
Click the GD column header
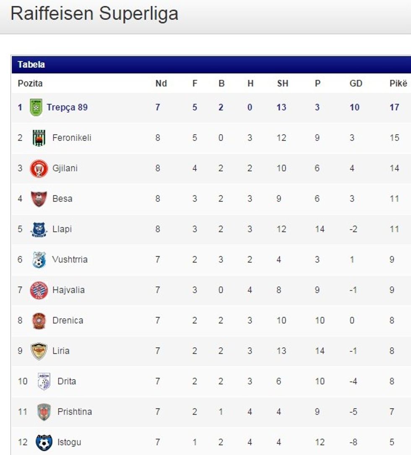[356, 83]
